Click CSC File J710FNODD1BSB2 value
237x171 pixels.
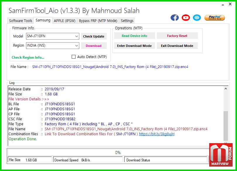pyautogui.click(x=60, y=119)
